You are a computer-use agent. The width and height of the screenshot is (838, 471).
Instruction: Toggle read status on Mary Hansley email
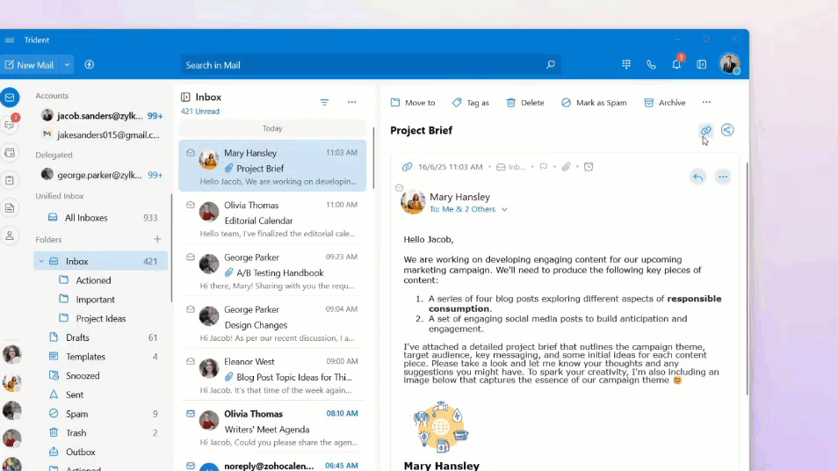[x=191, y=153]
